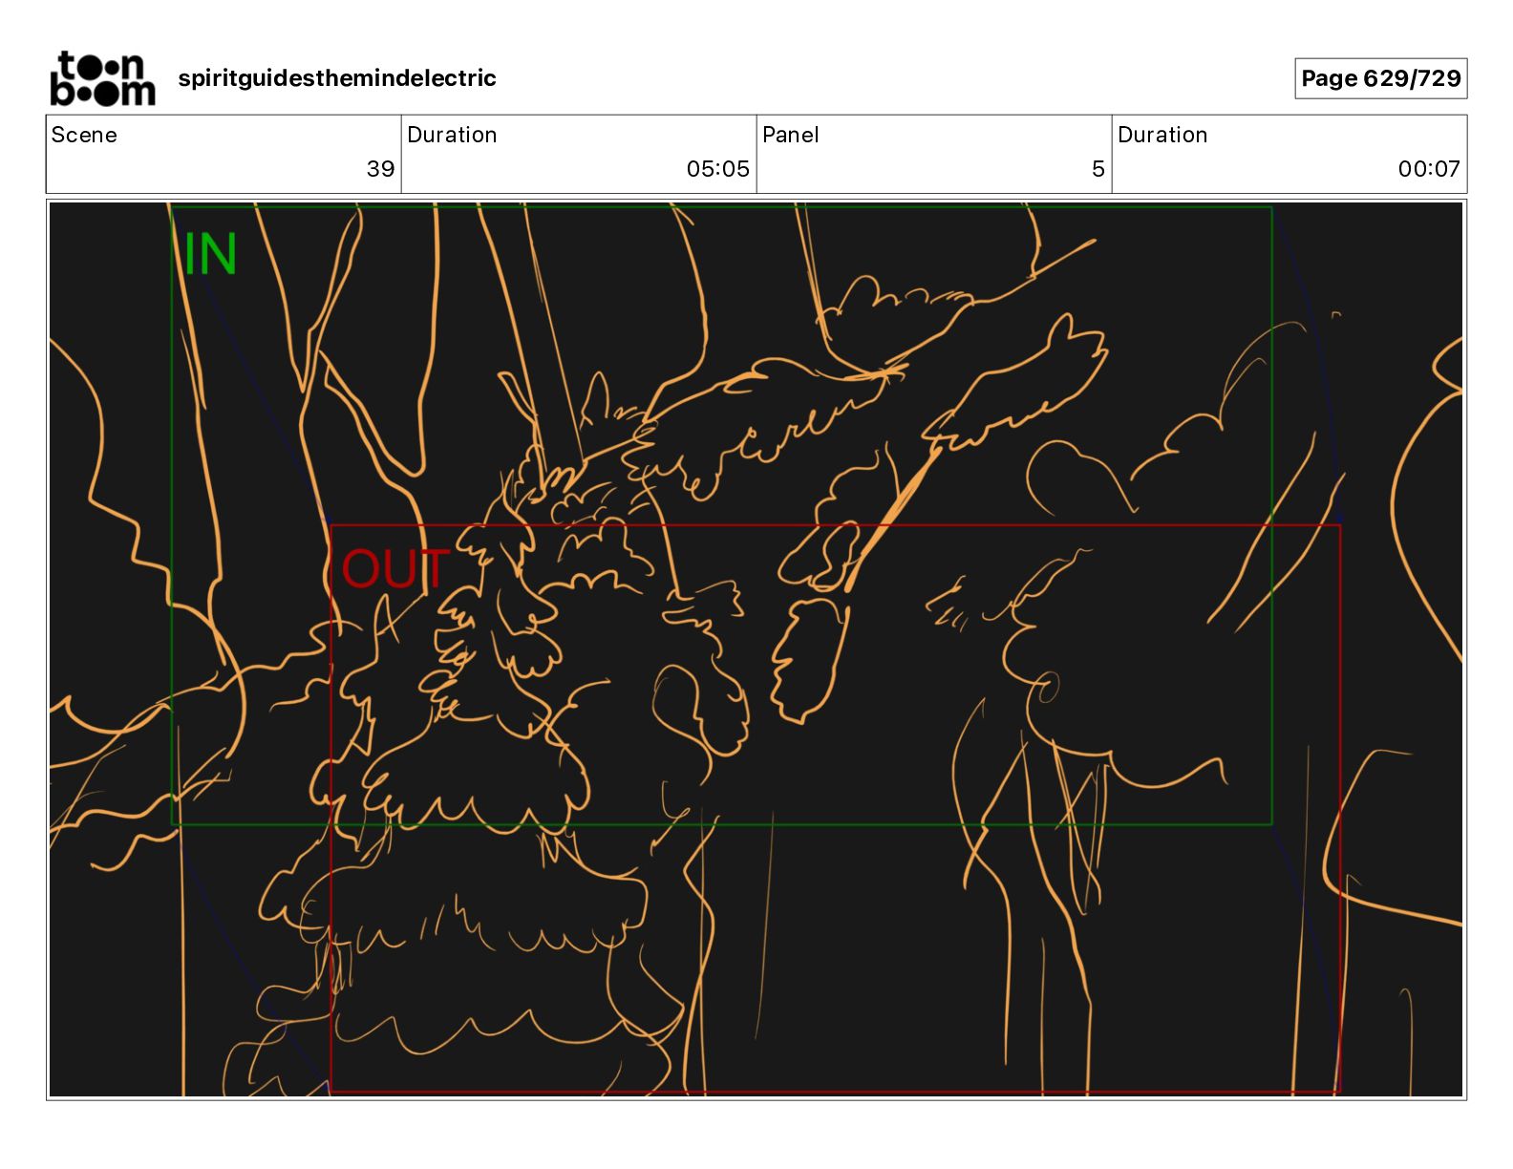1513x1169 pixels.
Task: Click the Page 629/729 indicator
Action: (x=1380, y=78)
